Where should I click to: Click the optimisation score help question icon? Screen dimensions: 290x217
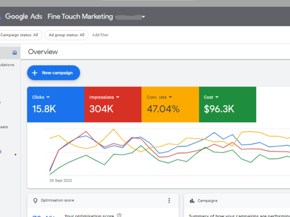click(119, 215)
